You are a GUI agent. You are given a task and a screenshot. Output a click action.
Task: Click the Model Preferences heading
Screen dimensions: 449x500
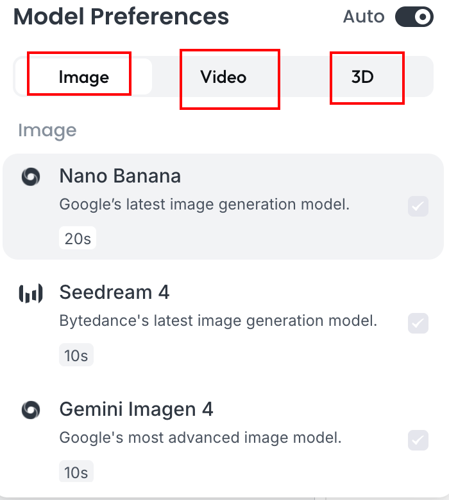pyautogui.click(x=121, y=16)
